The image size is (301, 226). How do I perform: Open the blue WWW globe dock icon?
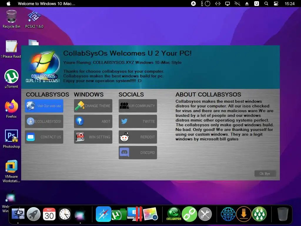click(x=228, y=214)
